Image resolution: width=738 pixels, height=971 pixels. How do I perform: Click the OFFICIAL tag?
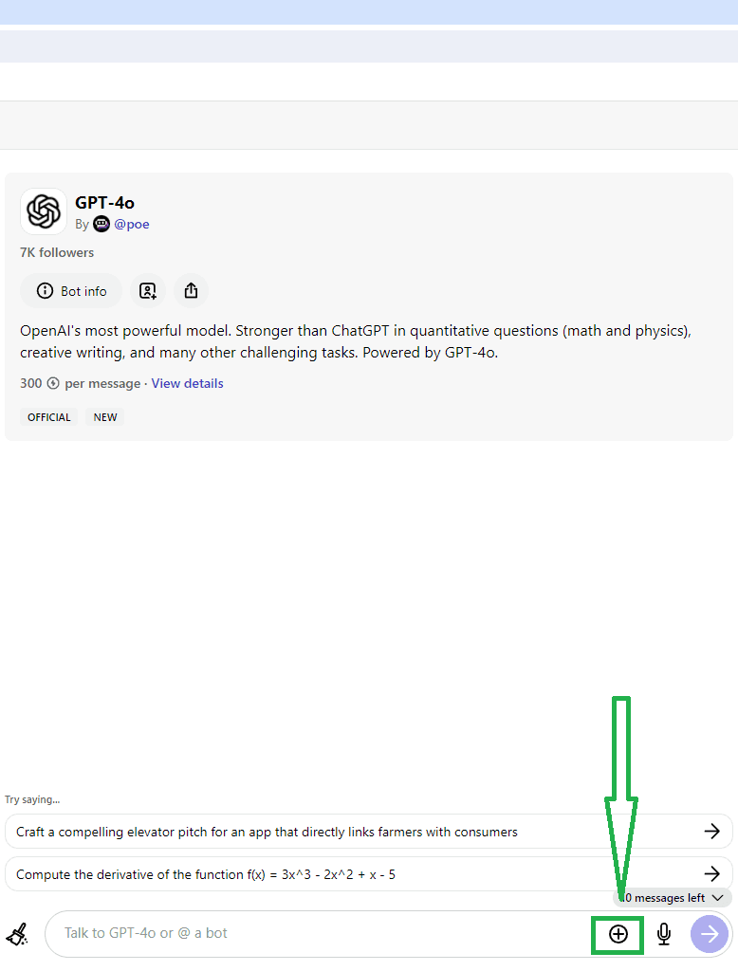(49, 417)
